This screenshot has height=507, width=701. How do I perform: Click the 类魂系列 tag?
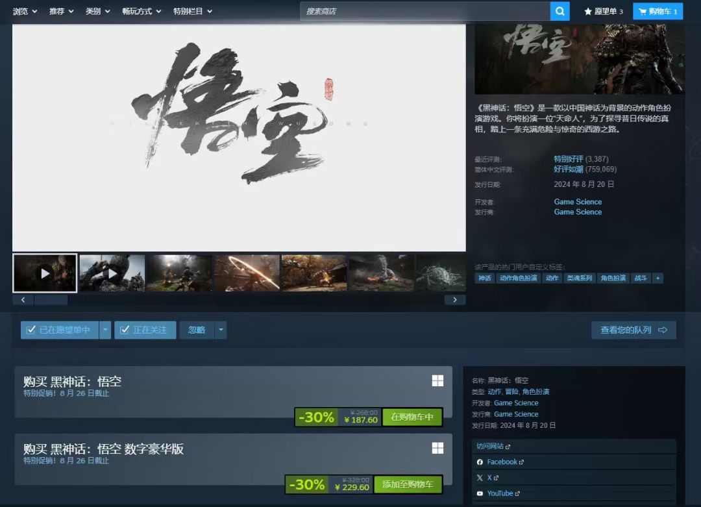pos(580,278)
